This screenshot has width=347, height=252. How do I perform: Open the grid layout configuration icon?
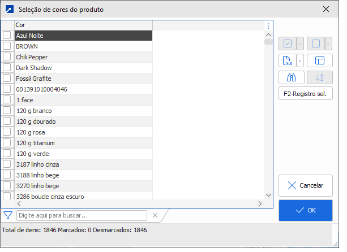320,60
